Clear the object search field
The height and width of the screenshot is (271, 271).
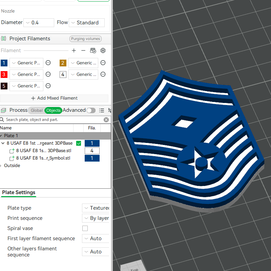106,120
